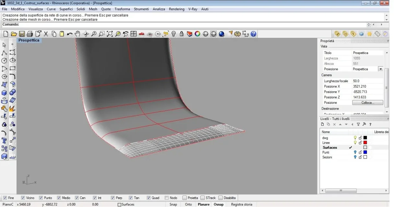Click the Print icon in toolbar
Viewport: 394px width, 207px height.
30,34
